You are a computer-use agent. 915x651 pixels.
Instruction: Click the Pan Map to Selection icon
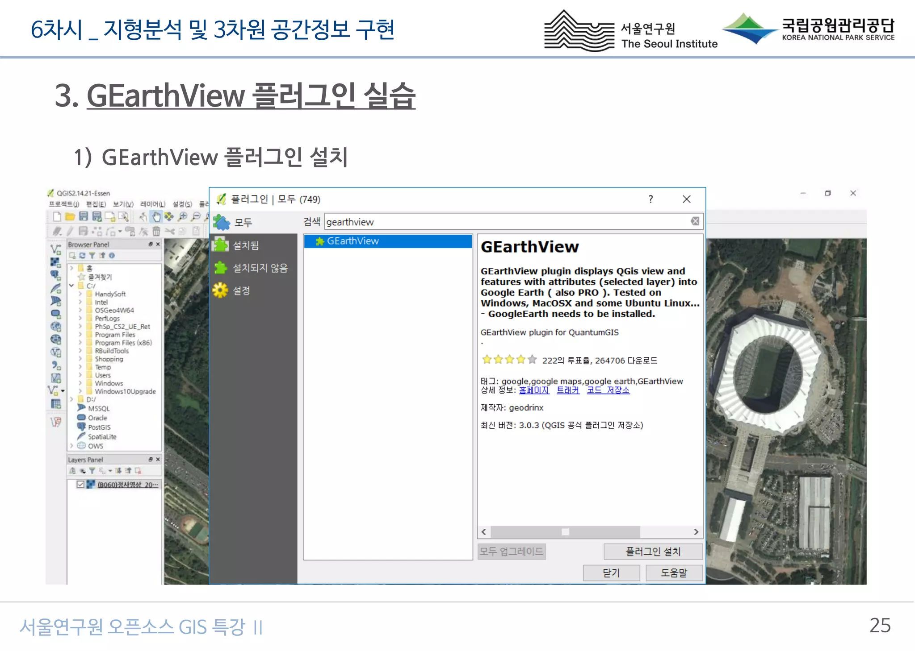point(169,217)
